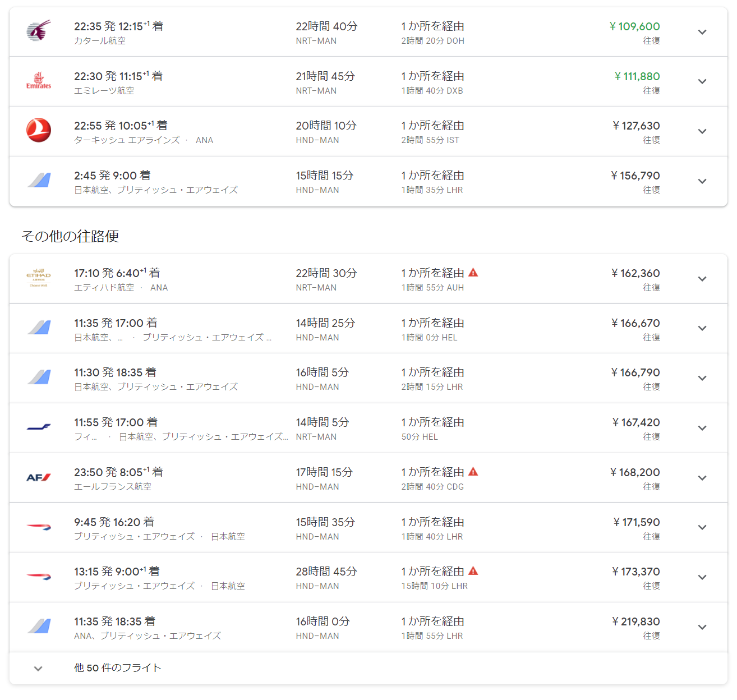Expand chevron beside 他 50 件のフライト
This screenshot has width=737, height=700.
coord(38,669)
